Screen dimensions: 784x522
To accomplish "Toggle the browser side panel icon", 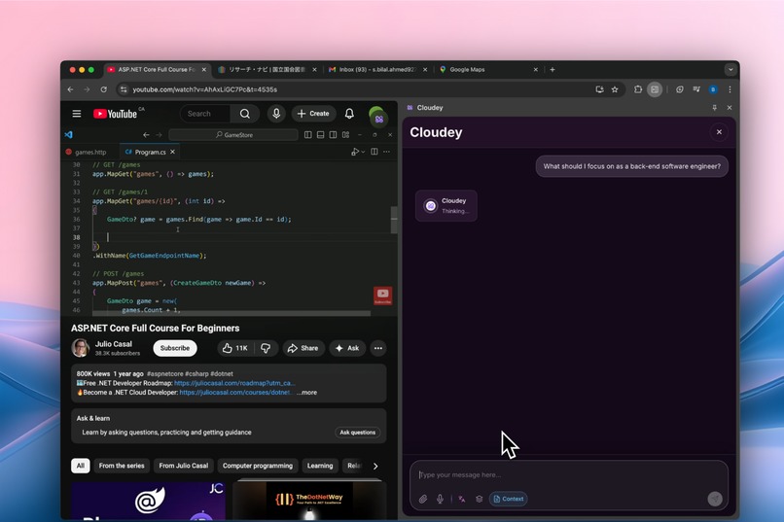I will (655, 89).
